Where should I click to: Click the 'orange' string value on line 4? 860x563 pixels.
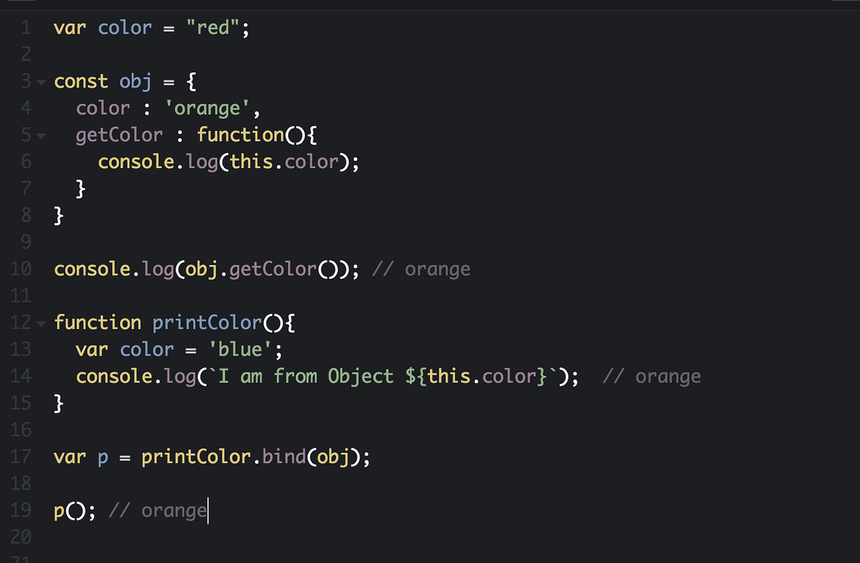click(x=206, y=107)
